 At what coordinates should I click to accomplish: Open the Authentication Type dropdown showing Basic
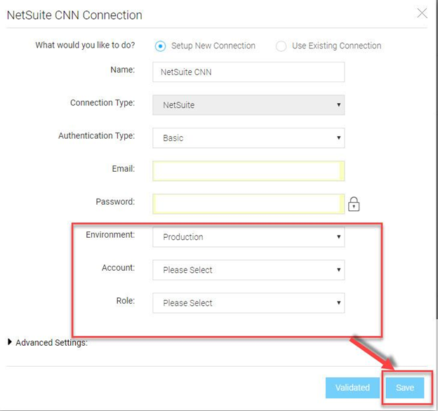[248, 138]
